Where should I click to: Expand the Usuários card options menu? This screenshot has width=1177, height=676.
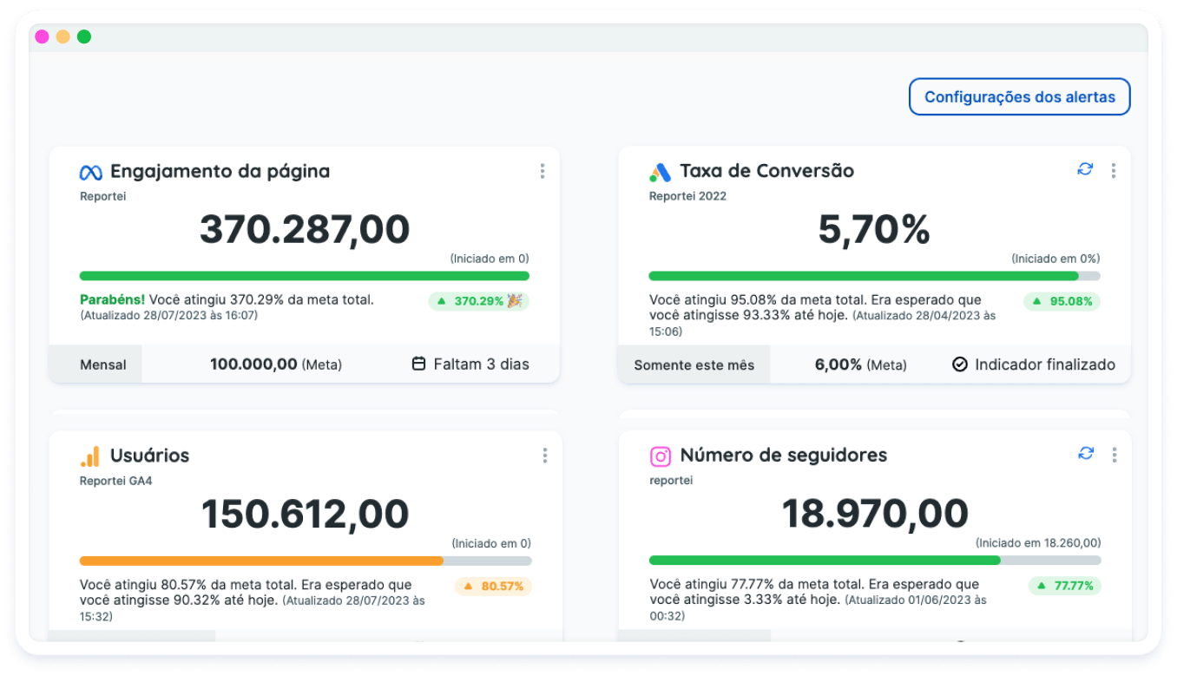pos(544,456)
